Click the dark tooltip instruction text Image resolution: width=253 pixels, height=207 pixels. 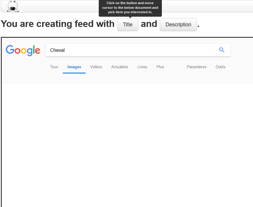coord(130,8)
